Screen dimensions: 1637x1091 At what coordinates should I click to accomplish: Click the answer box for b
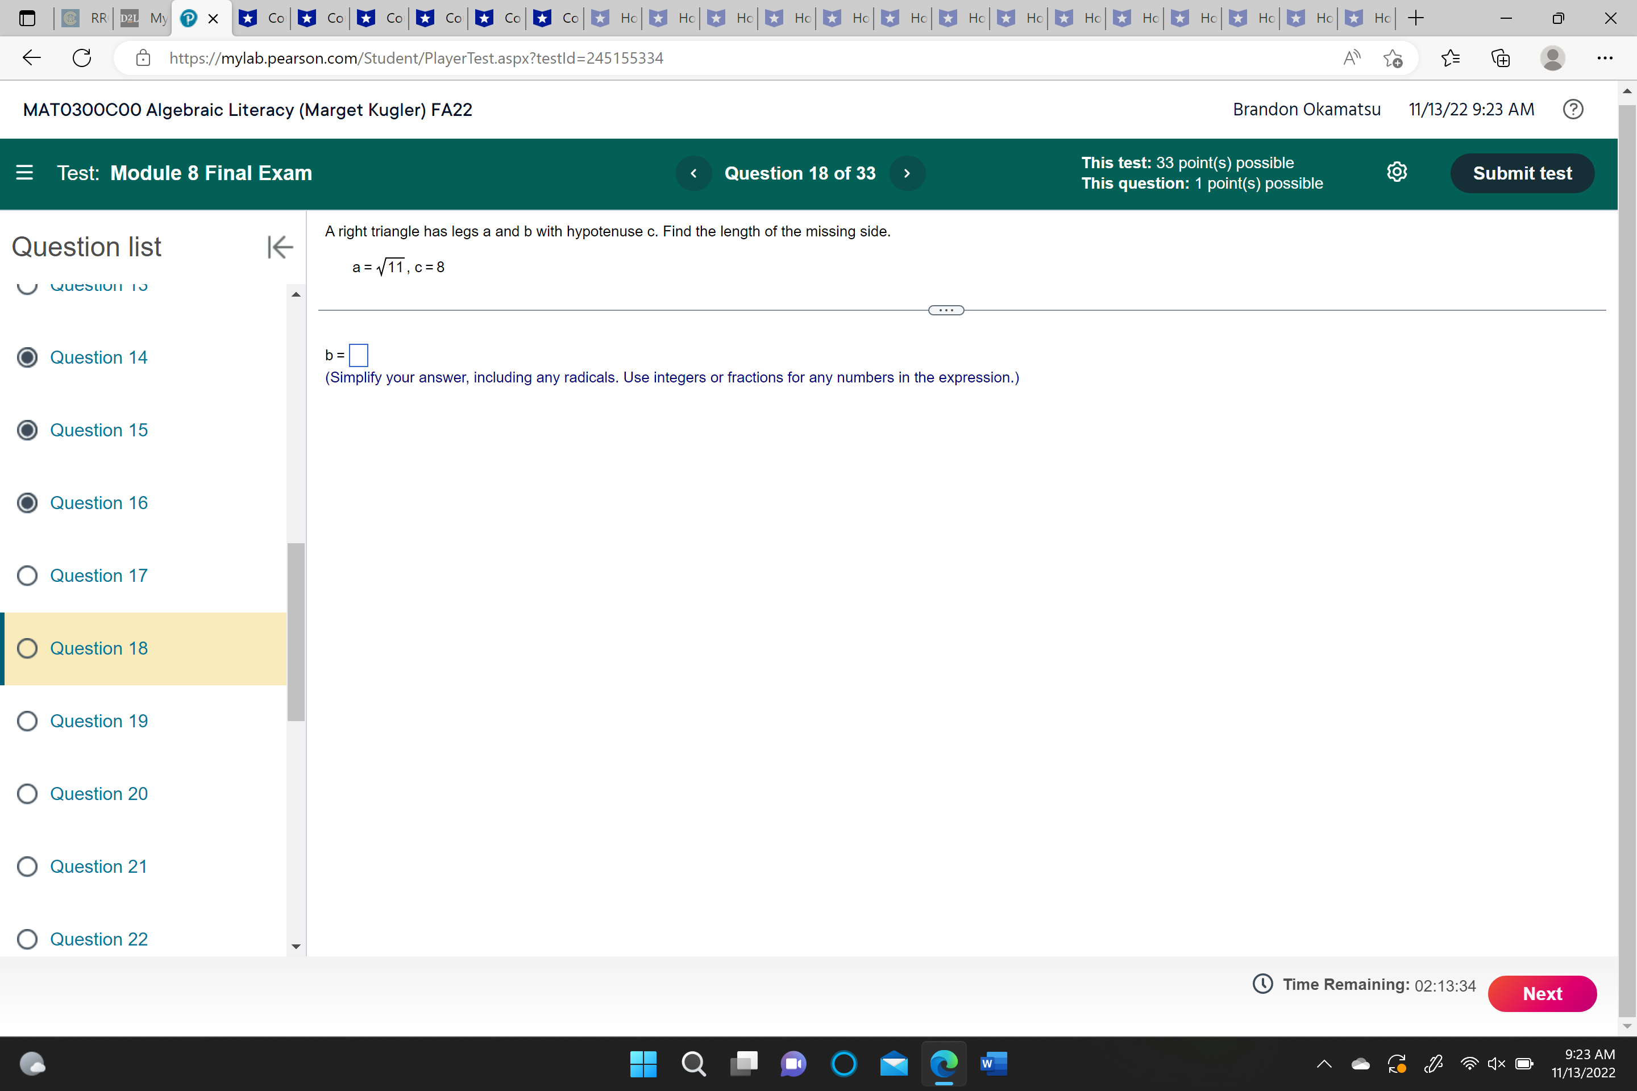coord(359,356)
